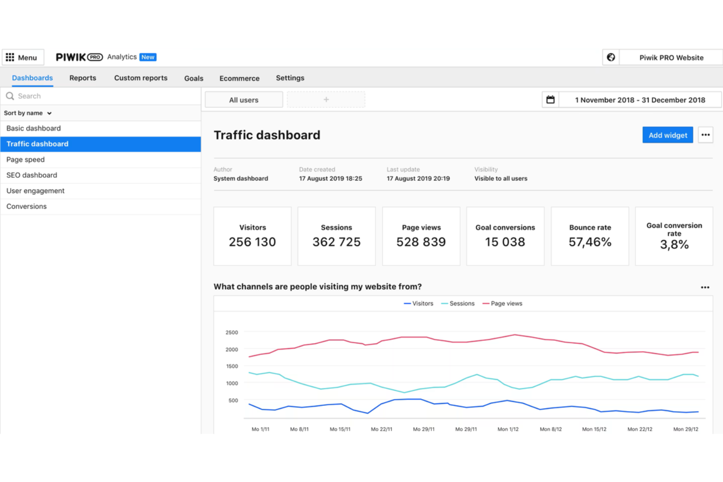Click the globe icon beside the website selector

tap(611, 57)
